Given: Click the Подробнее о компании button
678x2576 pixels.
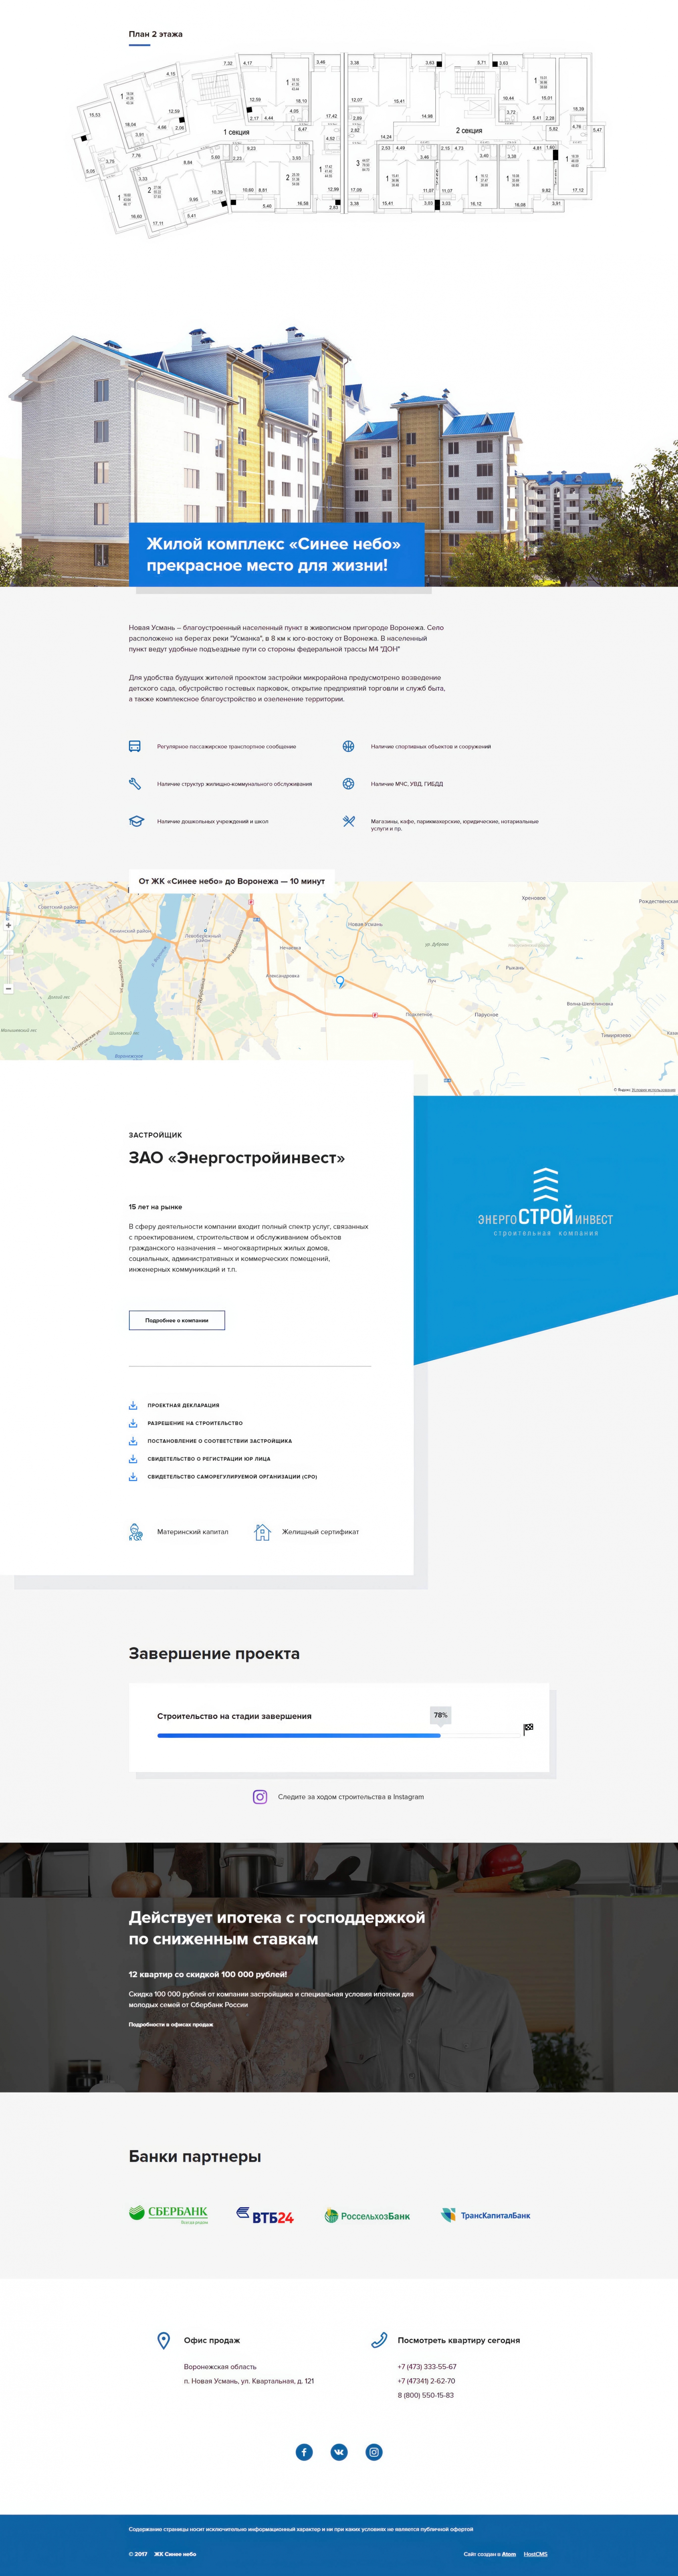Looking at the screenshot, I should click(x=177, y=1320).
